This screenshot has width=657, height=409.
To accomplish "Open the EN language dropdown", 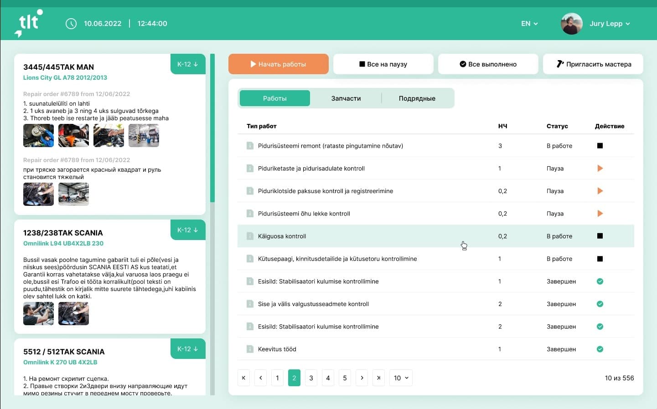I will point(529,24).
